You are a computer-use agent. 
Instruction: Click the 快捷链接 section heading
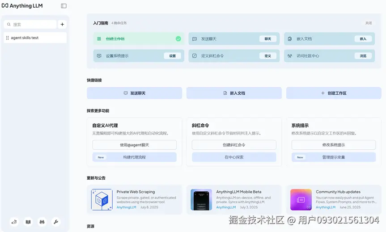tap(94, 80)
